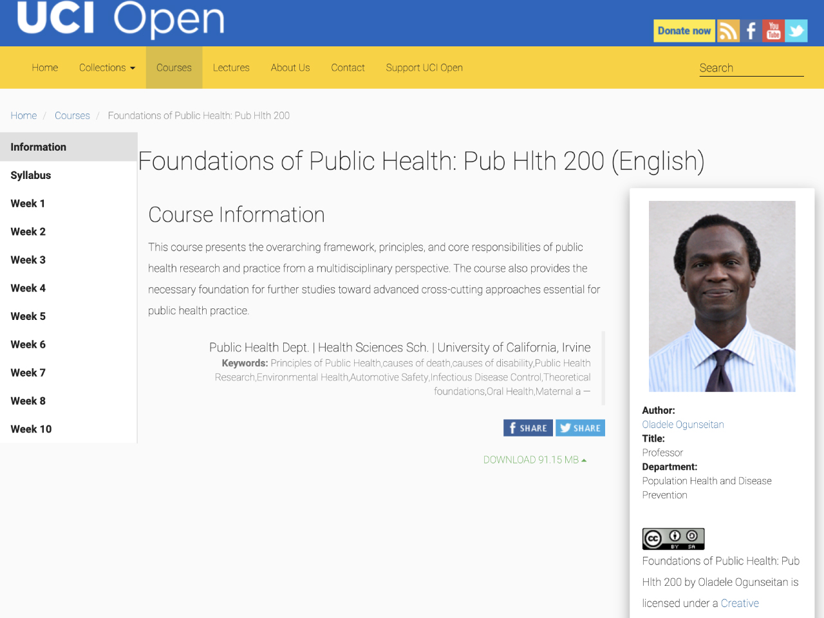The height and width of the screenshot is (618, 824).
Task: Open Week 4 in sidebar
Action: [x=68, y=288]
